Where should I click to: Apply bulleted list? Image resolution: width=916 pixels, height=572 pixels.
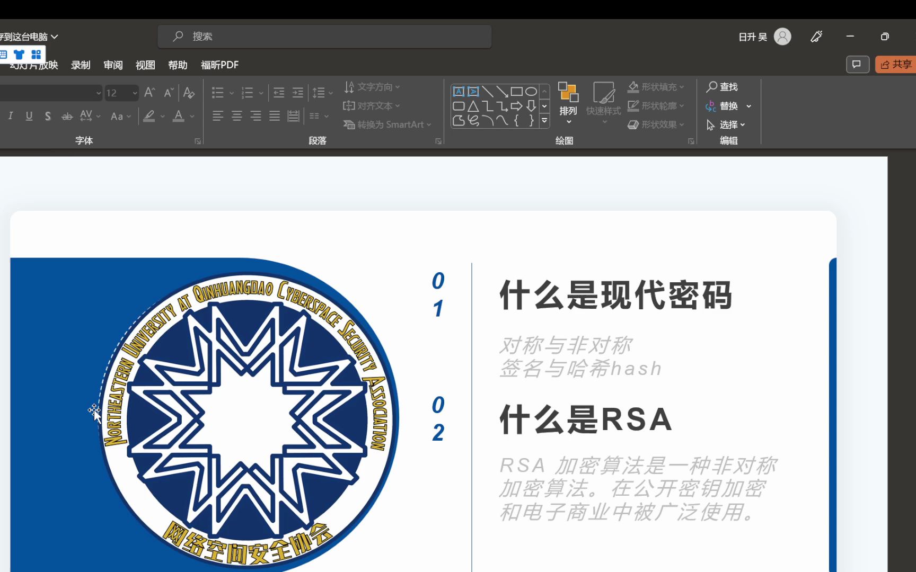[x=218, y=93]
